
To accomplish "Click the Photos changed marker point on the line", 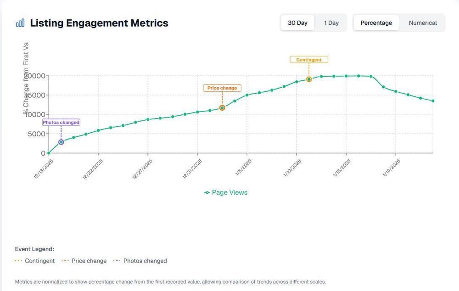I will coord(60,142).
